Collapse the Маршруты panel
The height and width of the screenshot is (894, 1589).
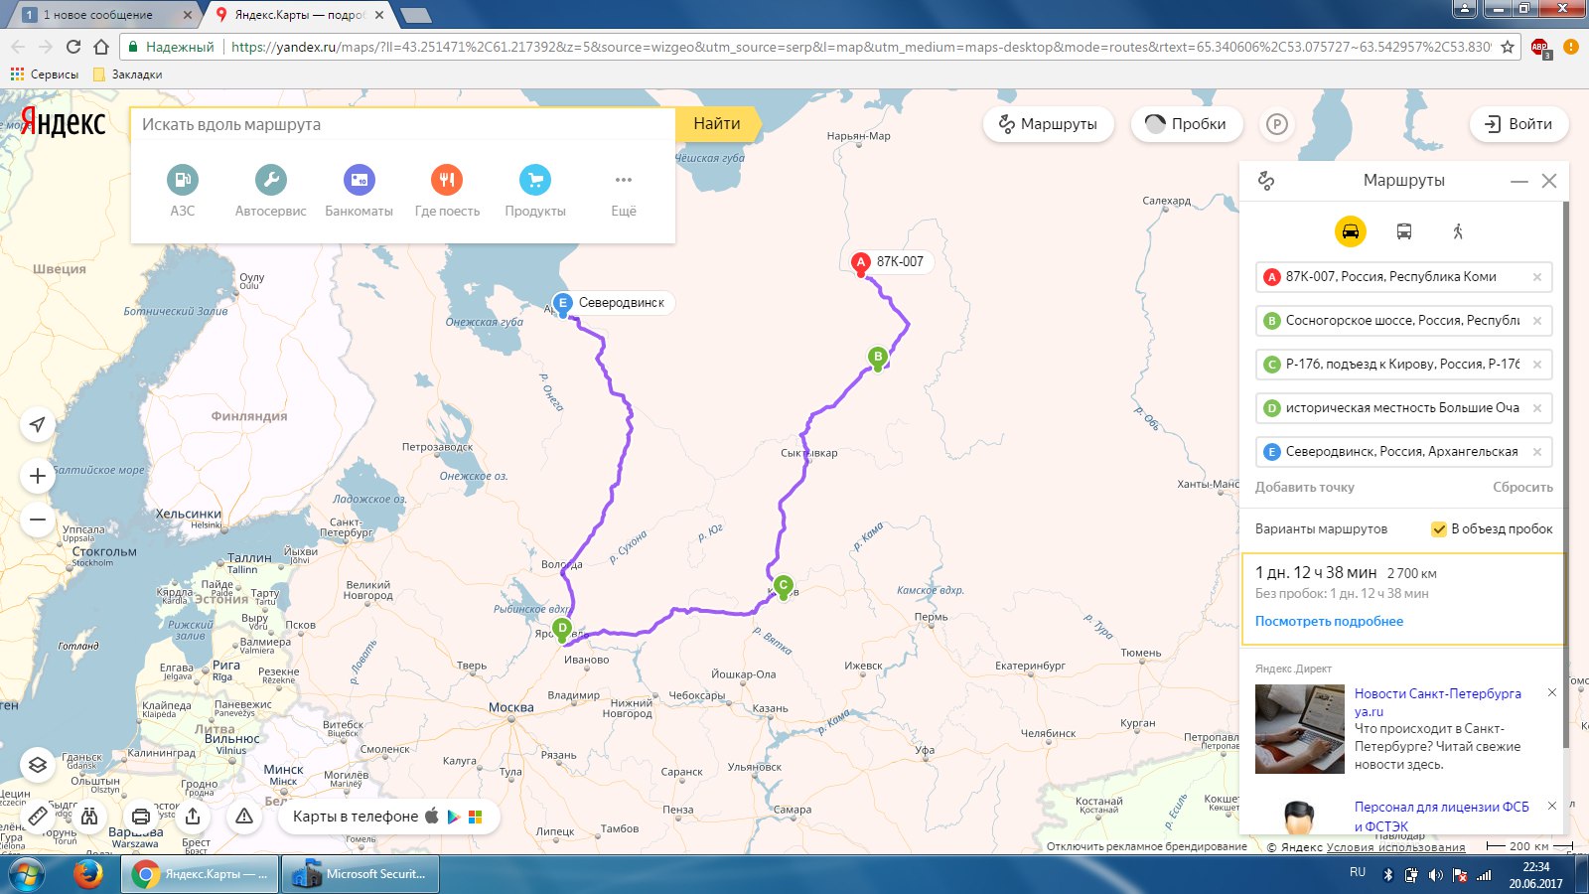[x=1519, y=181]
